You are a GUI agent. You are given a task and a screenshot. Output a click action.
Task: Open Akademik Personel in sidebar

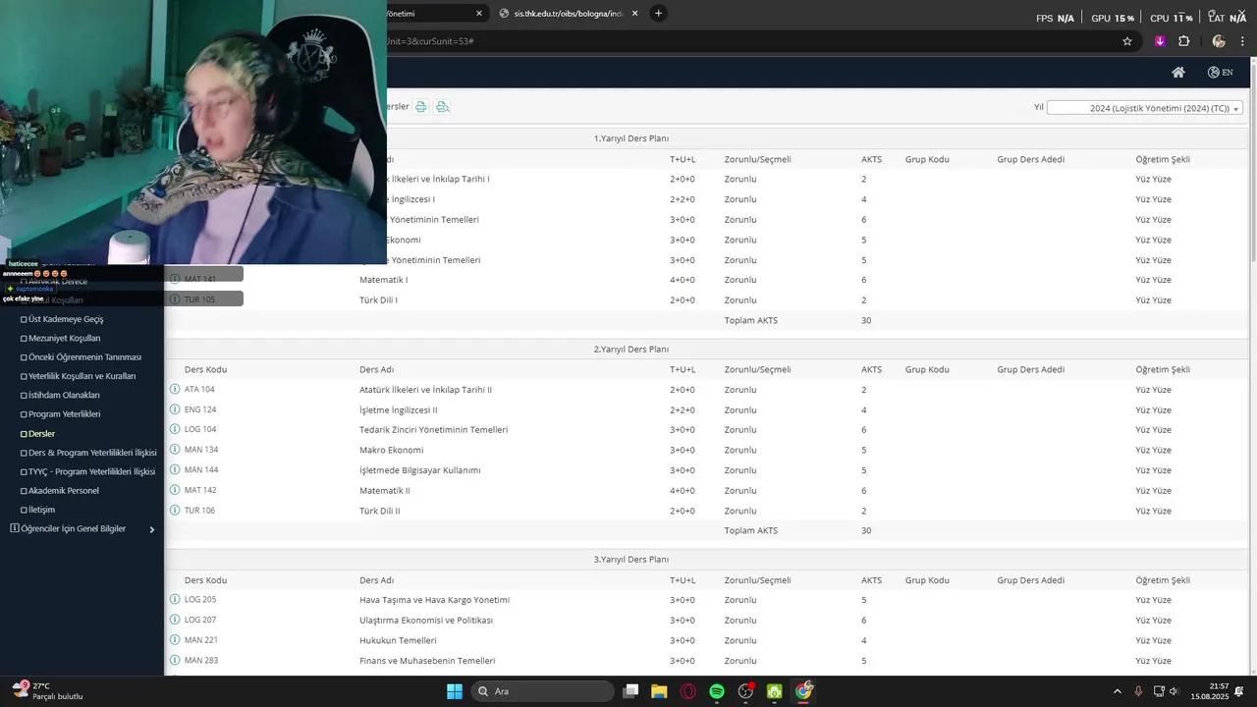coord(64,491)
